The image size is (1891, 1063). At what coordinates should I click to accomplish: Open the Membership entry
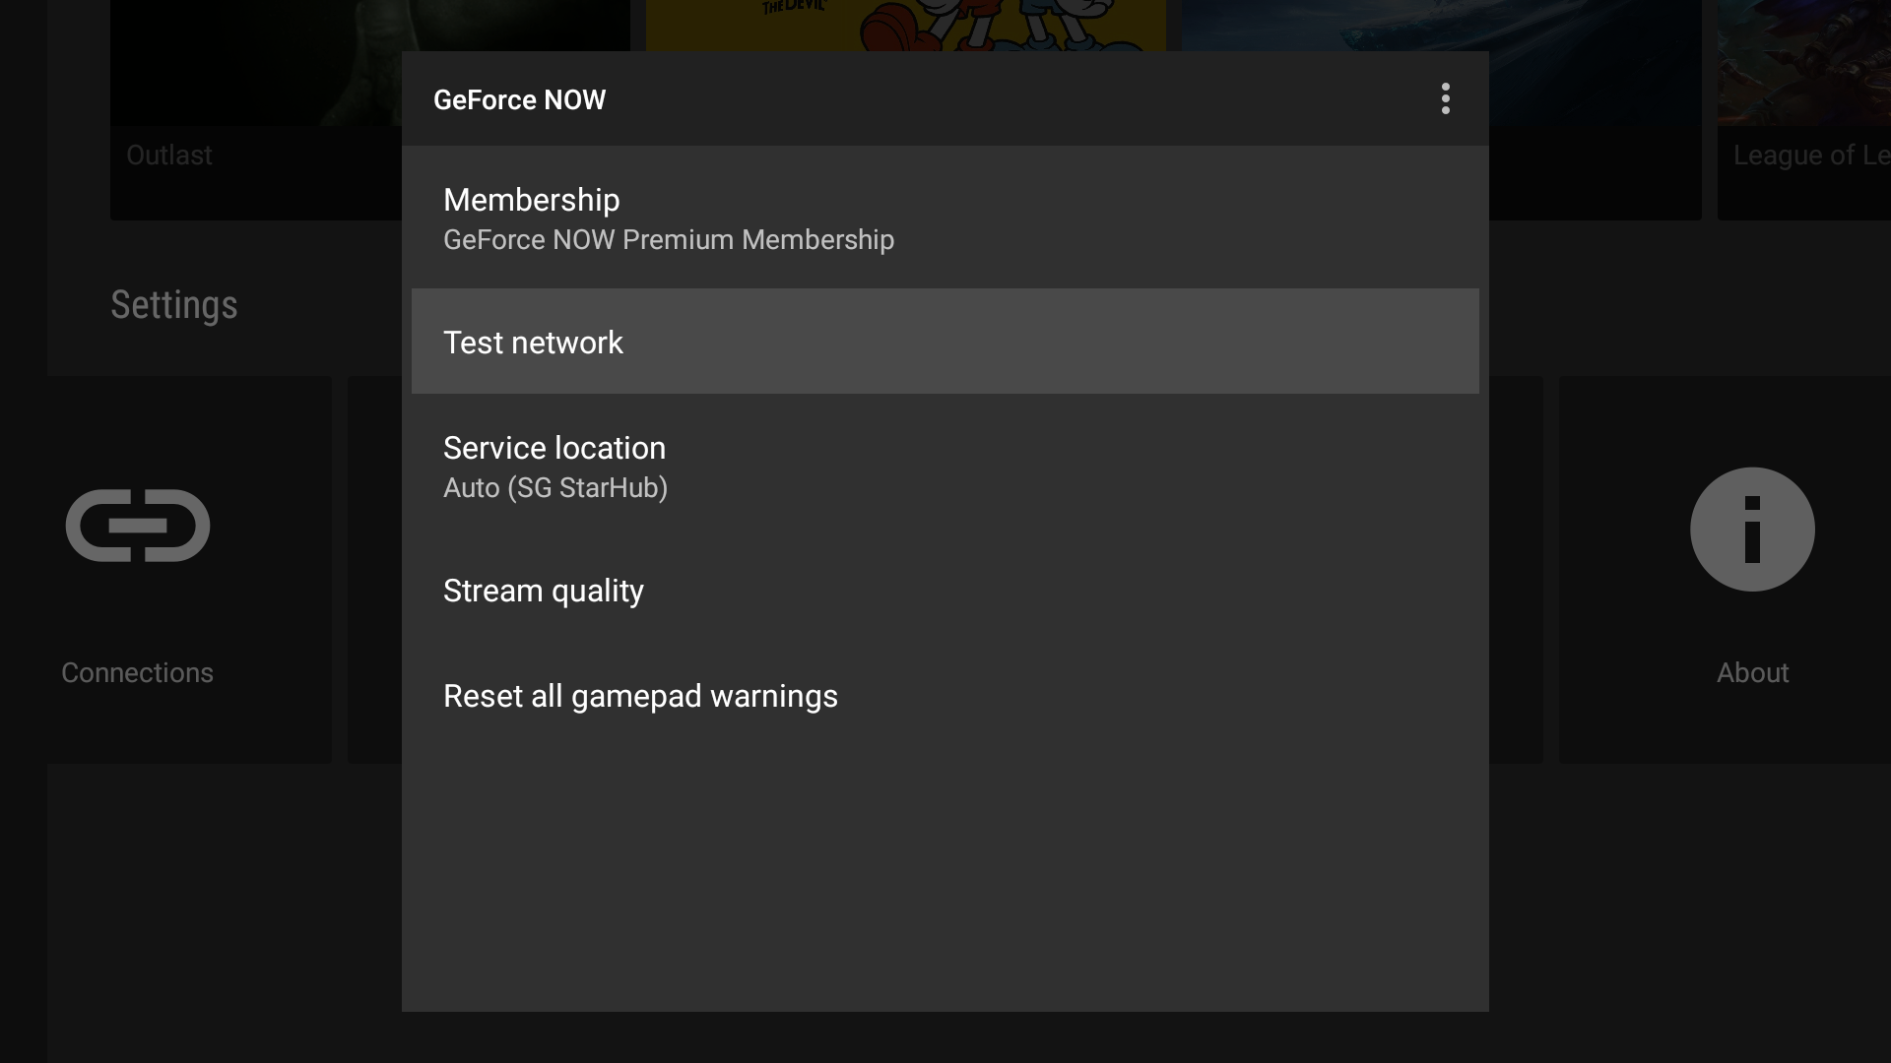[x=532, y=200]
